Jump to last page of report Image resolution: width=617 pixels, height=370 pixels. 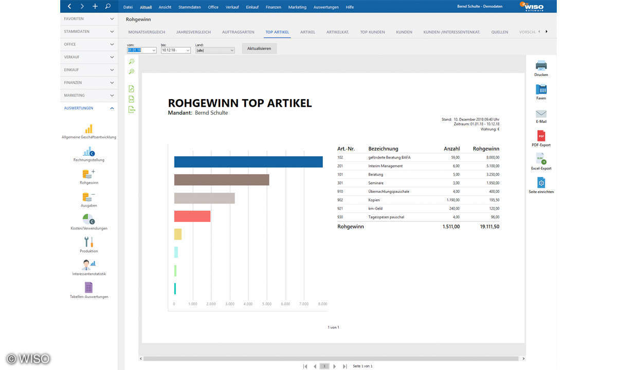point(345,366)
